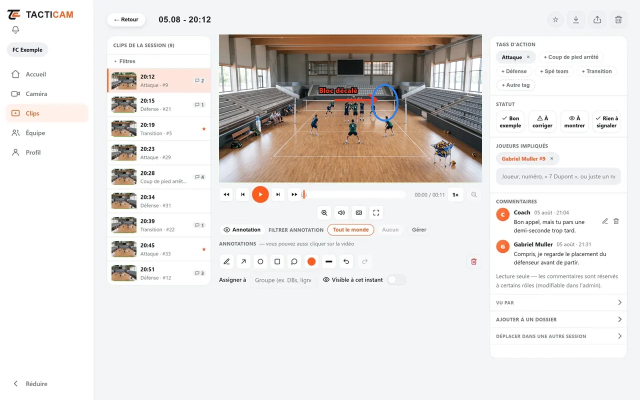640x400 pixels.
Task: Go to Accueil
Action: [x=47, y=74]
